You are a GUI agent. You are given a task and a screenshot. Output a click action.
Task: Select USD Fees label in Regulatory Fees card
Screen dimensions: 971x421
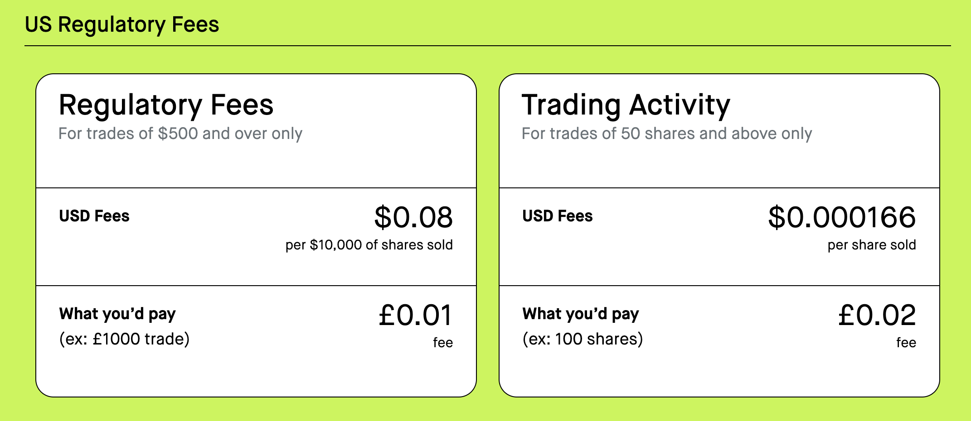(x=94, y=216)
